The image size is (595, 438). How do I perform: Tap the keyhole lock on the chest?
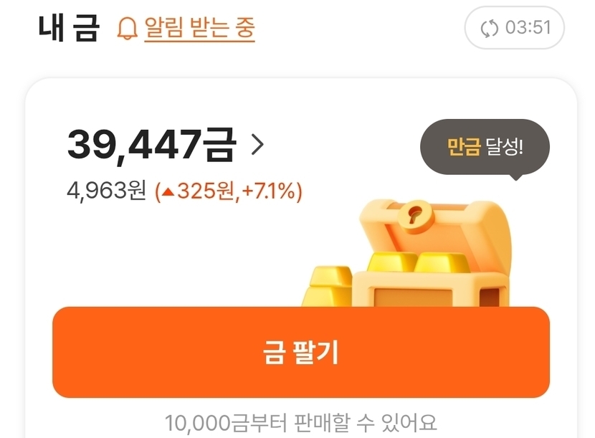[416, 214]
